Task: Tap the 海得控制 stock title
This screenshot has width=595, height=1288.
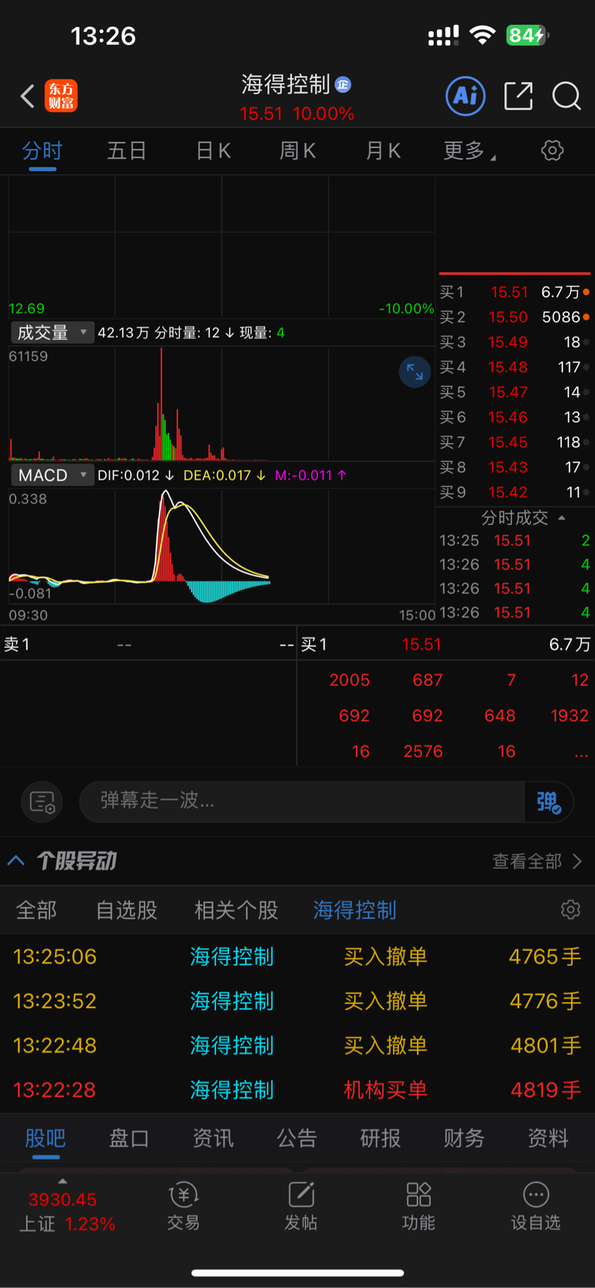Action: tap(286, 84)
